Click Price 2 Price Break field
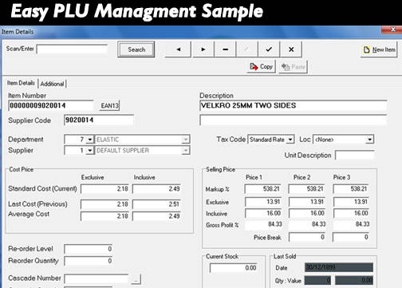 point(307,237)
